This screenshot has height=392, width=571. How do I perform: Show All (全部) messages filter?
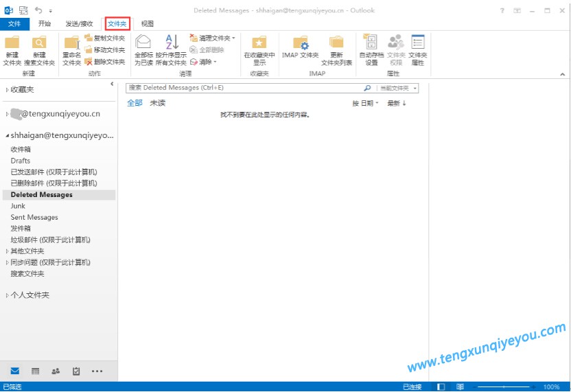click(x=135, y=103)
